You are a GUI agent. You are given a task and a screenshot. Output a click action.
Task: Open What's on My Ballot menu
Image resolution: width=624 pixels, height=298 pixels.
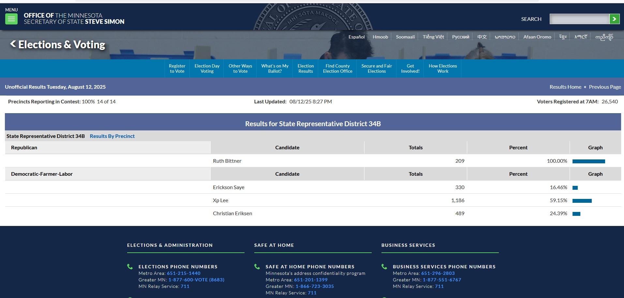[x=275, y=68]
